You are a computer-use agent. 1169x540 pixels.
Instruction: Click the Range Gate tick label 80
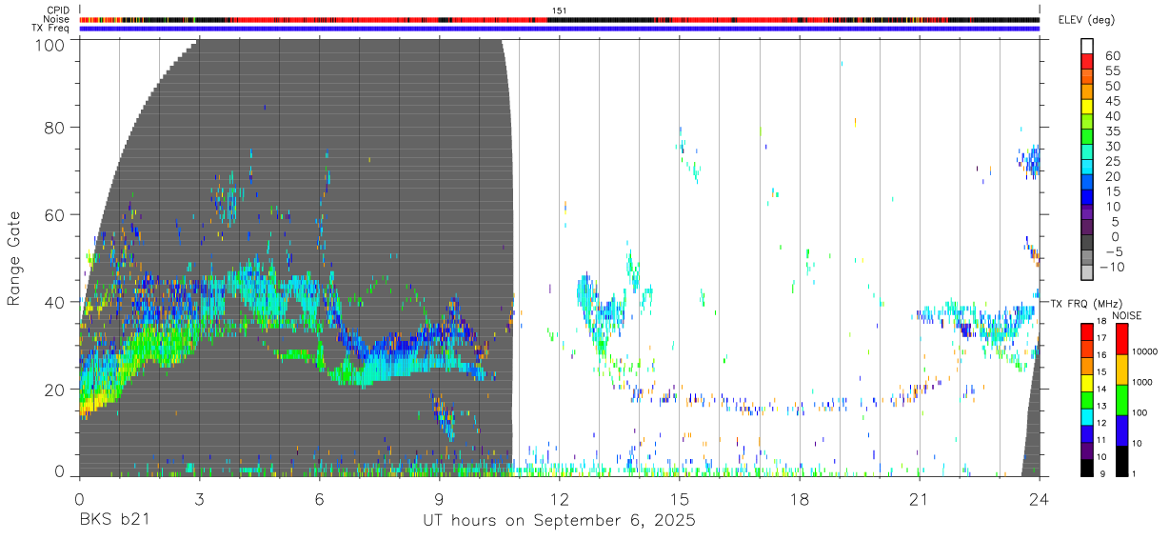54,128
